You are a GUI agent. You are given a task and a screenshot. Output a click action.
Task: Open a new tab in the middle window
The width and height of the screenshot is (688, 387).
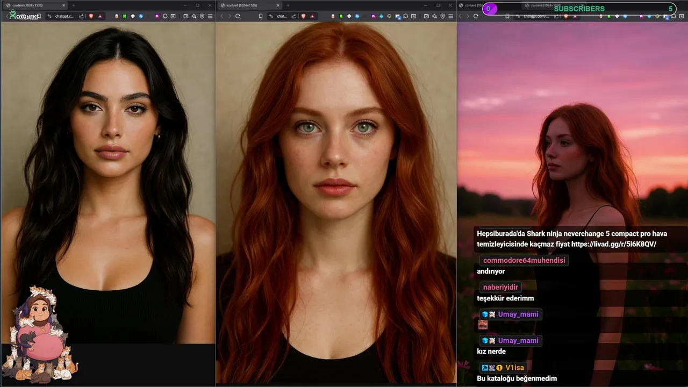tap(288, 5)
